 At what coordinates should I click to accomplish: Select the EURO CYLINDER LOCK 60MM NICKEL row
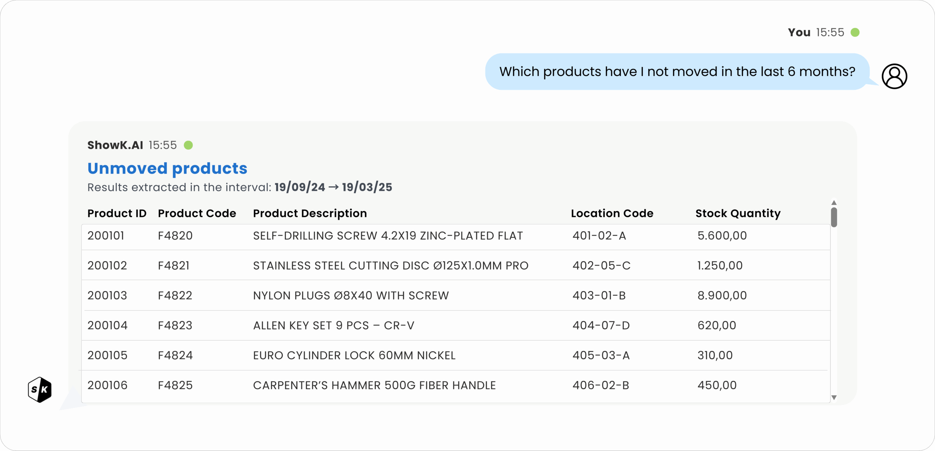click(x=402, y=355)
